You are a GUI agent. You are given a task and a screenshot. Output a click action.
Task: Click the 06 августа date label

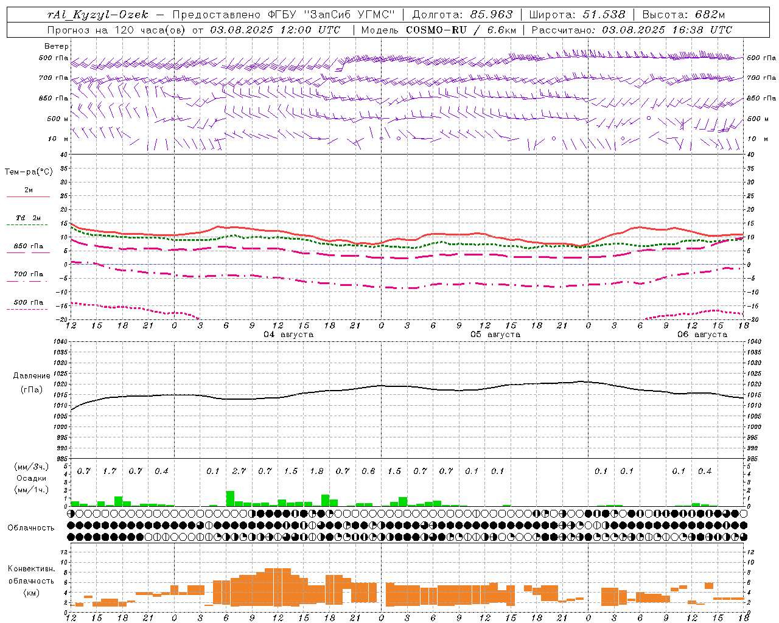point(702,335)
